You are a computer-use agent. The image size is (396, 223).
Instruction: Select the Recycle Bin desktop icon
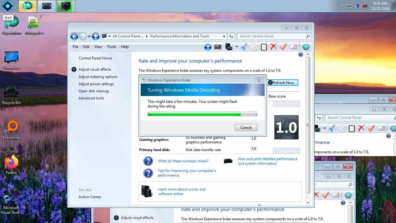coord(11,95)
